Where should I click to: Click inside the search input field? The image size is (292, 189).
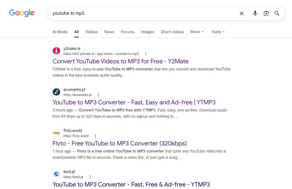pos(143,13)
